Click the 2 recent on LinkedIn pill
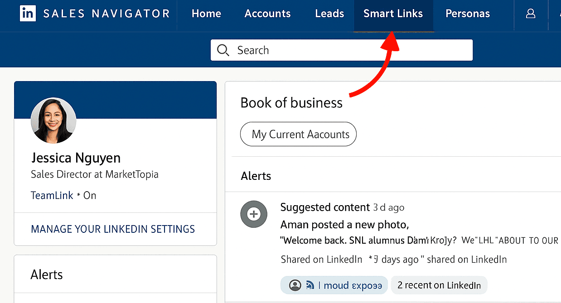The image size is (561, 303). [439, 285]
